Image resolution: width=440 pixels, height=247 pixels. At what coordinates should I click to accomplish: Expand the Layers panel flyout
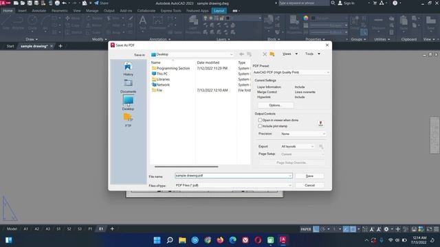223,39
